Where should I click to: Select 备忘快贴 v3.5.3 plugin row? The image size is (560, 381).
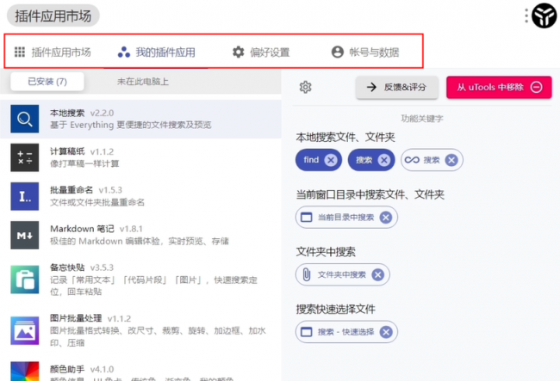140,280
